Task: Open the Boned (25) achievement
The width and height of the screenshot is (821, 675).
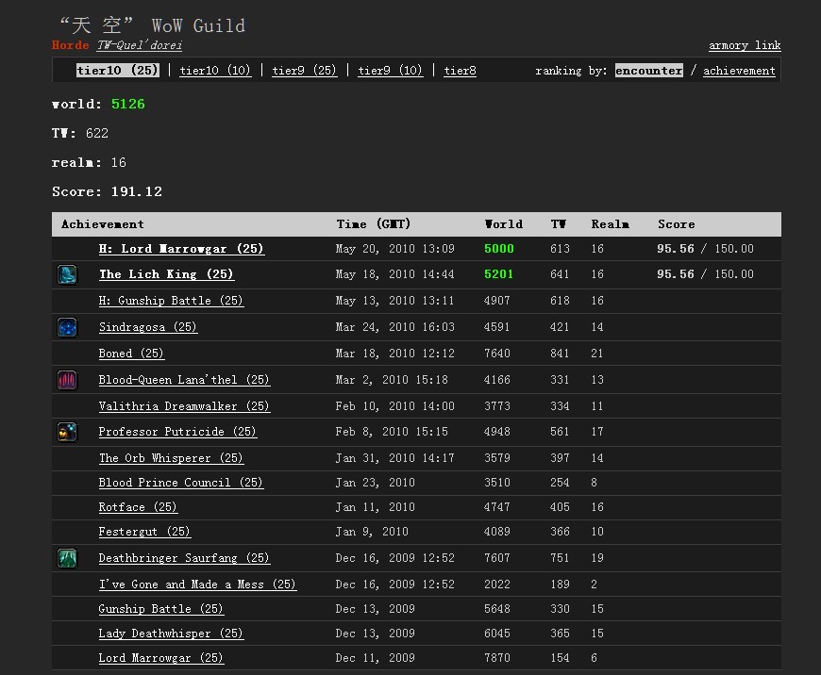Action: [131, 354]
